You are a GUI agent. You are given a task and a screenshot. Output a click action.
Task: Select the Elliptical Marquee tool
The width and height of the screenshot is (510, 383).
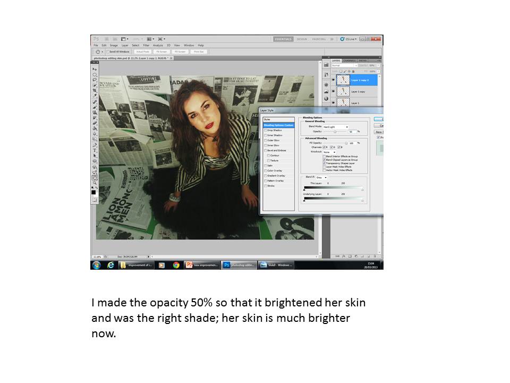pos(95,74)
